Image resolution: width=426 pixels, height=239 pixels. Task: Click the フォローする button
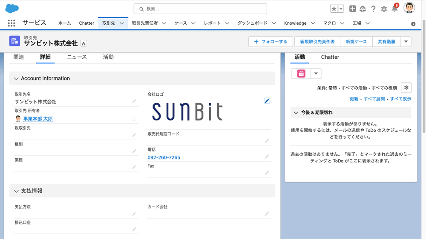pyautogui.click(x=271, y=42)
